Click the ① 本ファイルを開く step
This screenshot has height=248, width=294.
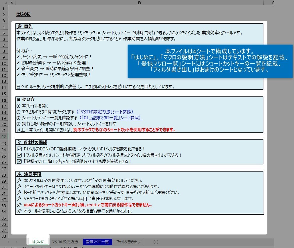coord(32,106)
